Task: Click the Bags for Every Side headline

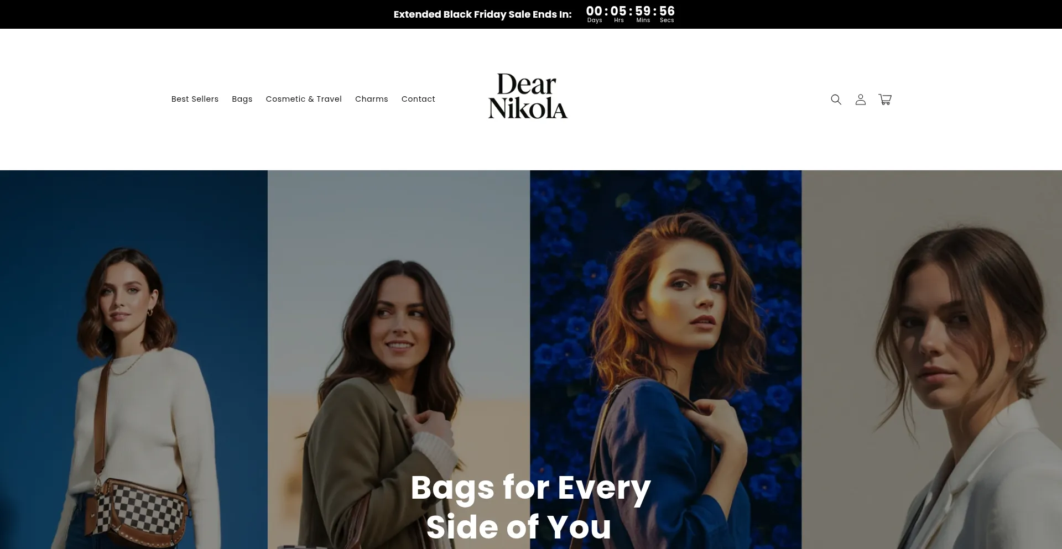Action: (531, 507)
